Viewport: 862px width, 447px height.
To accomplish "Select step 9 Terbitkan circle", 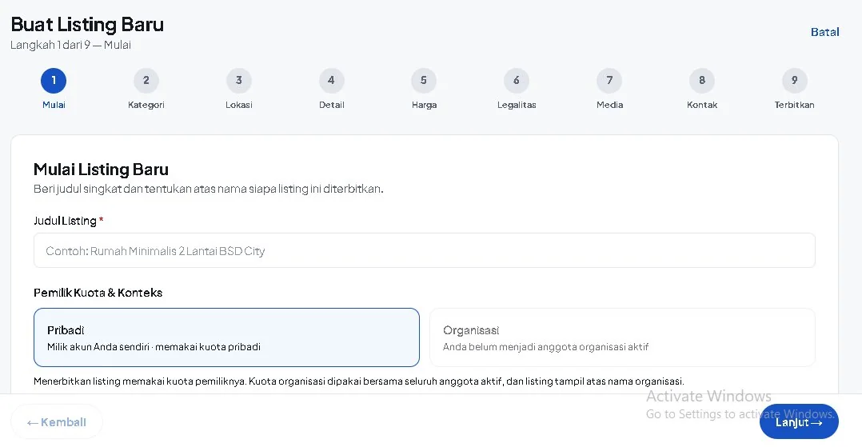I will coord(794,81).
